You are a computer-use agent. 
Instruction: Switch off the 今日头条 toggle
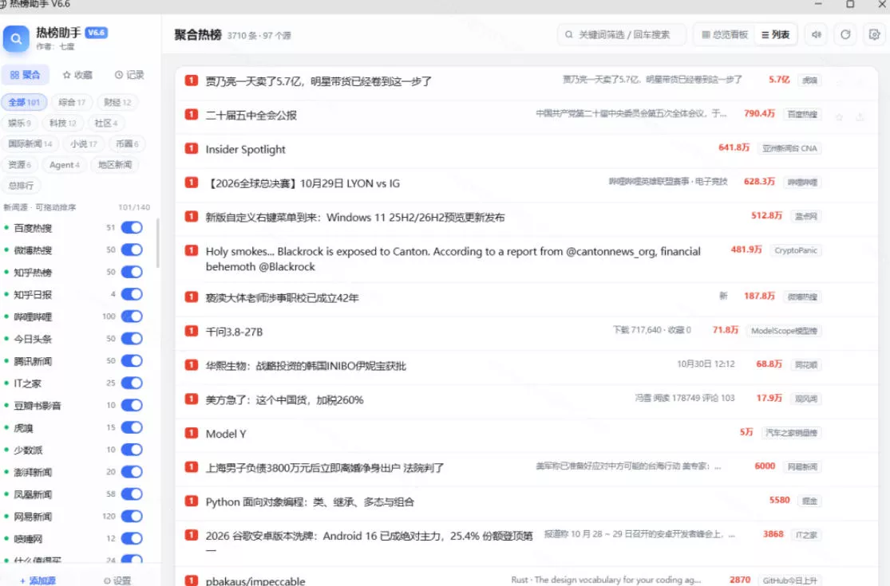tap(132, 338)
